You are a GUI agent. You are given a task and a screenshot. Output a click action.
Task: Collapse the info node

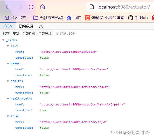[8, 116]
